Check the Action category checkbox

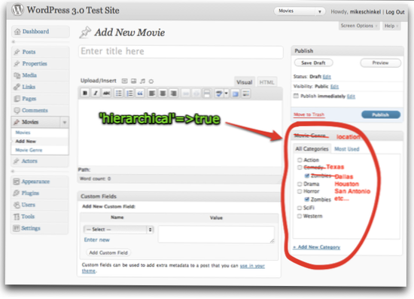[300, 160]
